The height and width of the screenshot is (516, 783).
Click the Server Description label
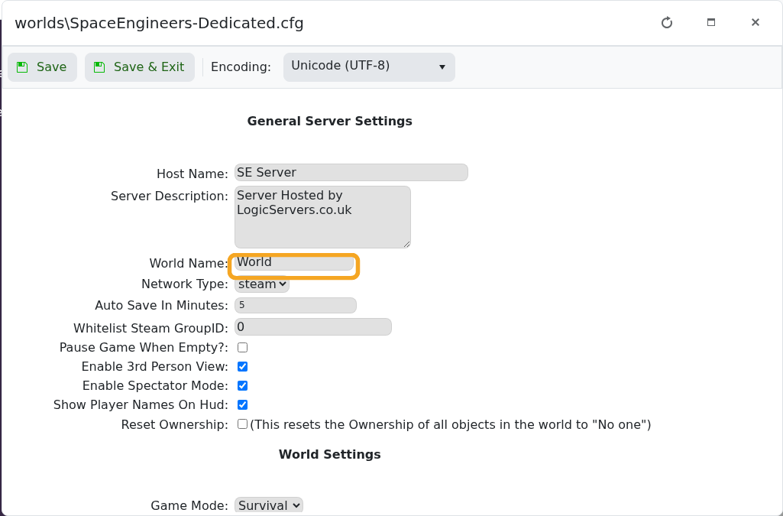click(170, 196)
